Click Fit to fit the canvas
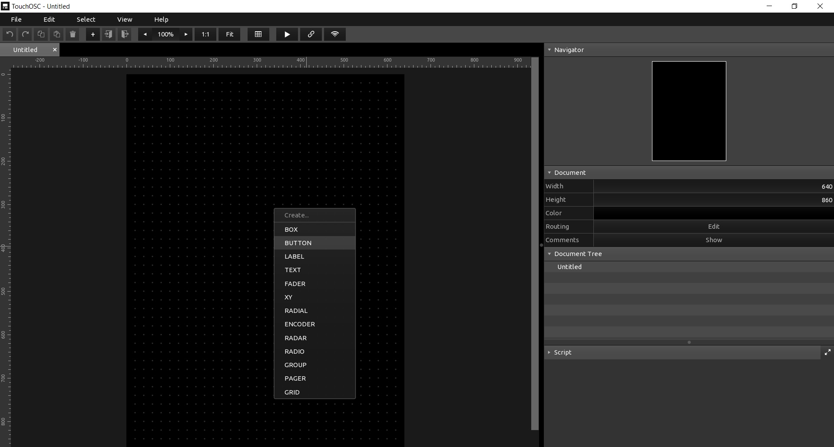 click(x=229, y=34)
